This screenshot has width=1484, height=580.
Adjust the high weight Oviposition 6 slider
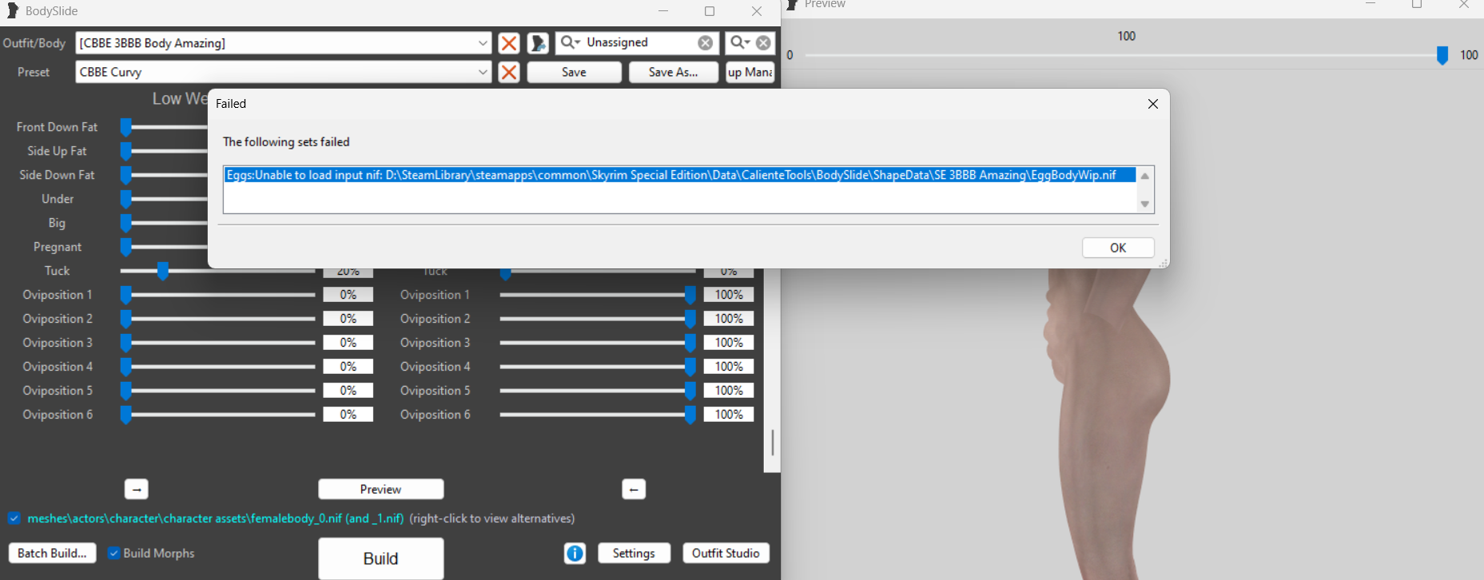coord(690,415)
